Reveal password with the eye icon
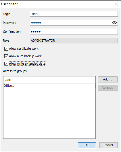Image resolution: width=121 pixels, height=152 pixels. tap(114, 23)
